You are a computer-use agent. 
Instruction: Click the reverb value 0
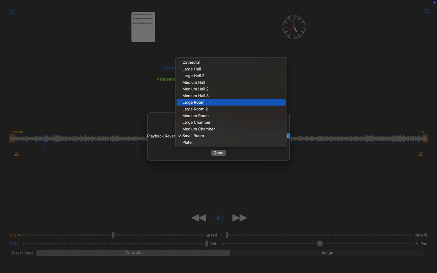tap(221, 235)
